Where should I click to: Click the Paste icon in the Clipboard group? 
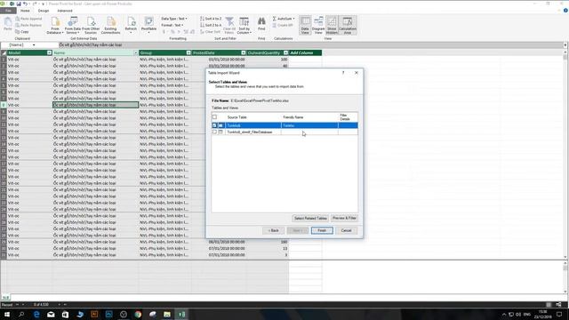pos(8,24)
